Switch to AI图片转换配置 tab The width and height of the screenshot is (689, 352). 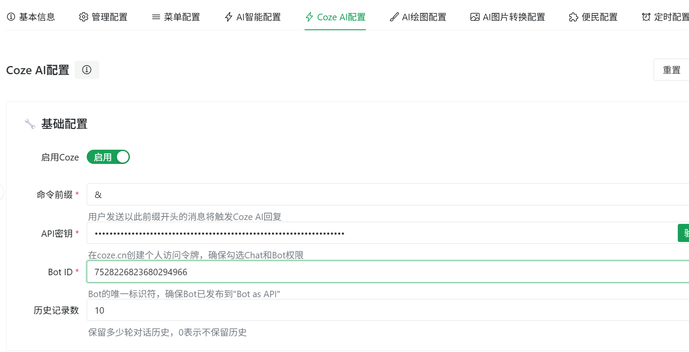[x=508, y=17]
